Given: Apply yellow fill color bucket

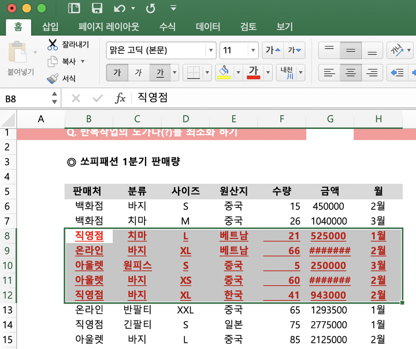Looking at the screenshot, I should pos(224,72).
